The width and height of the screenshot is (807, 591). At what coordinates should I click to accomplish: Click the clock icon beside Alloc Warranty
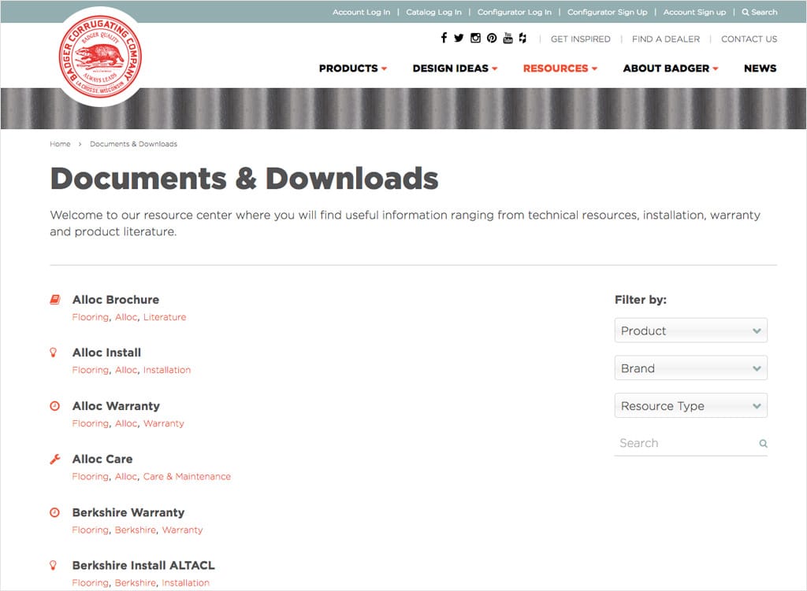click(54, 406)
